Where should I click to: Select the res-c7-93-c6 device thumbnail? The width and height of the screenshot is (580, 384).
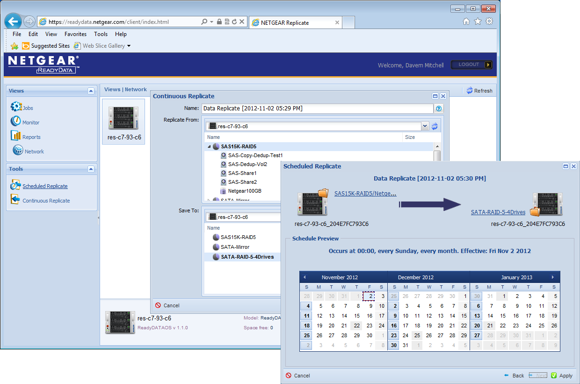(123, 122)
